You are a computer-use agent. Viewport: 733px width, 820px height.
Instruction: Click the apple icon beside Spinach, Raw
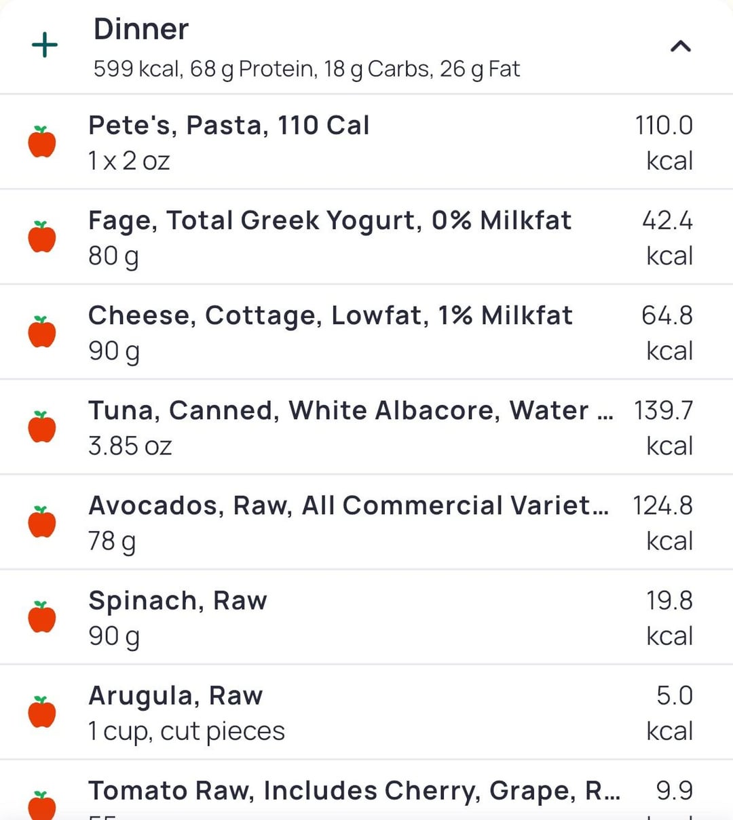point(42,617)
